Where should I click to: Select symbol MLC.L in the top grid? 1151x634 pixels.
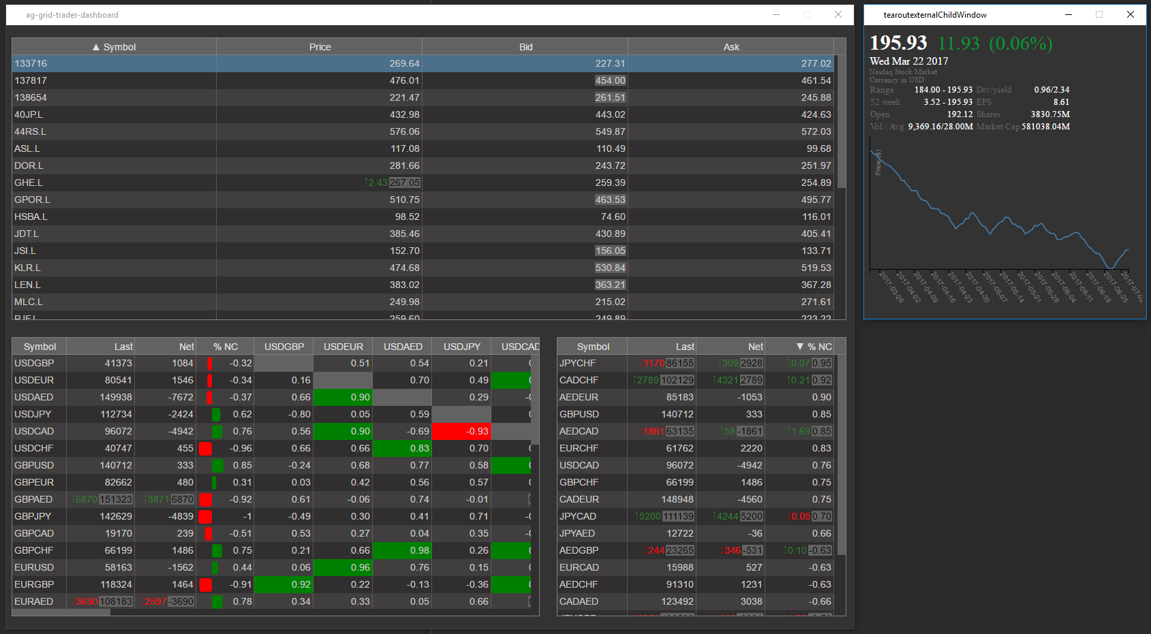tap(29, 302)
